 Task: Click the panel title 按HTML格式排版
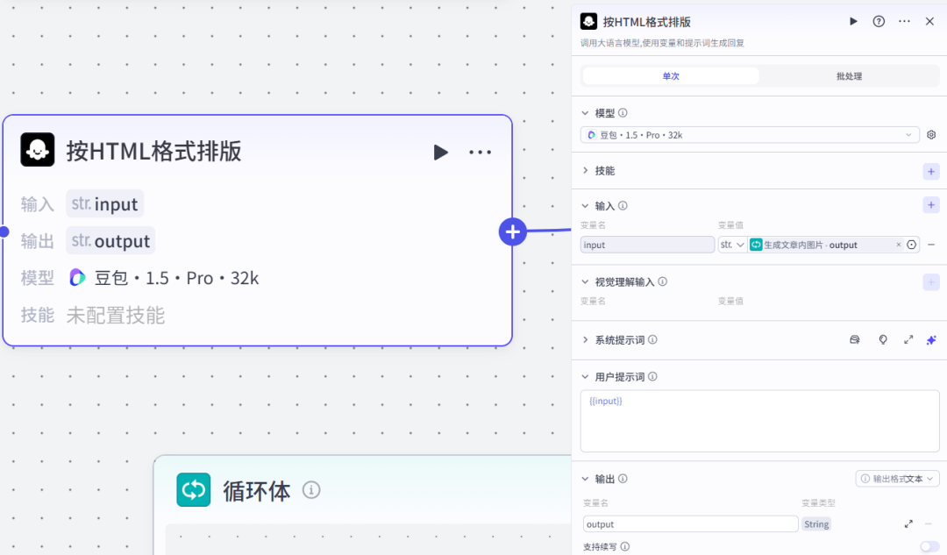point(647,22)
